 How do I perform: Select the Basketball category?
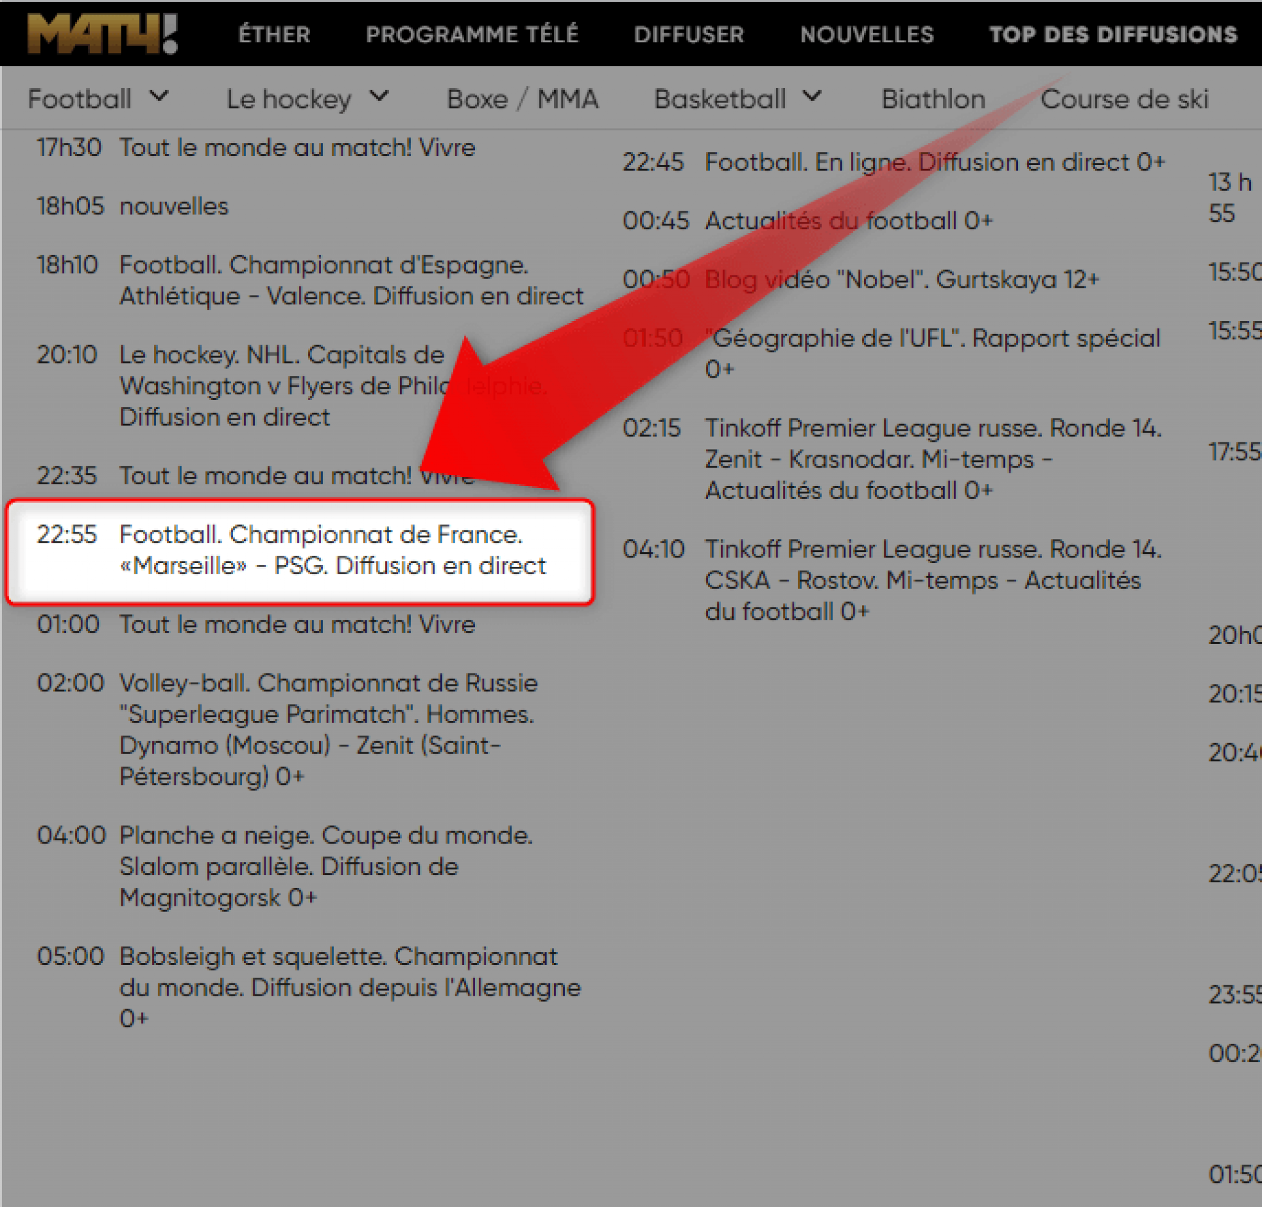(720, 99)
